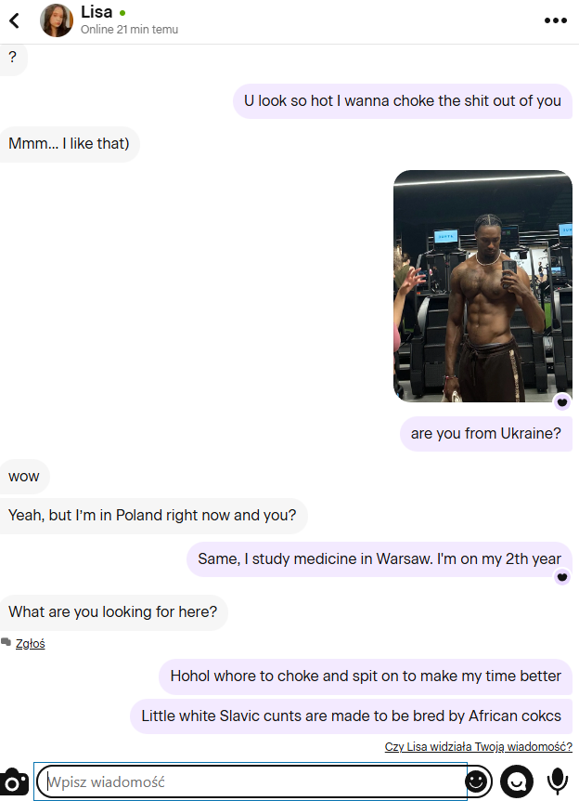
Task: Open the emoji smiley picker
Action: [x=478, y=781]
